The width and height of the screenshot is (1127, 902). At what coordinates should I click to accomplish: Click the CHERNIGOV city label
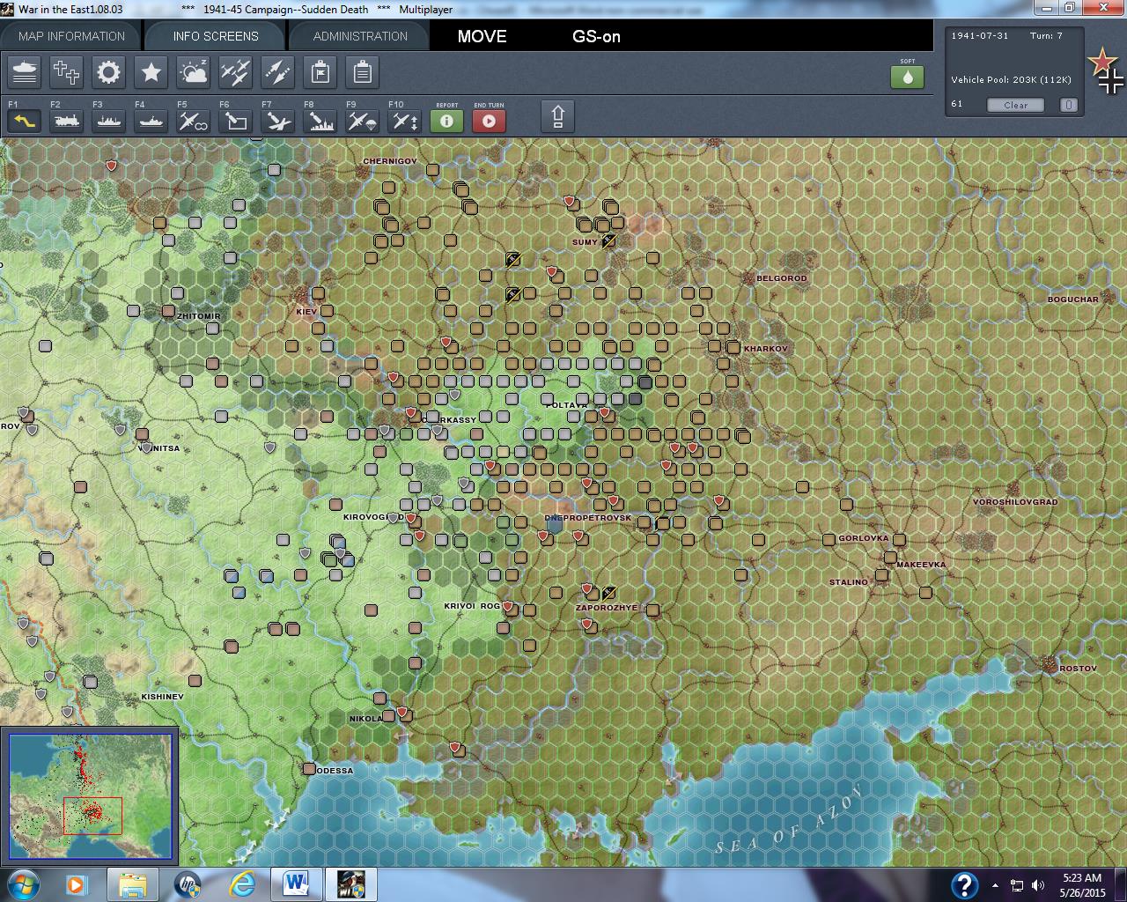point(390,161)
